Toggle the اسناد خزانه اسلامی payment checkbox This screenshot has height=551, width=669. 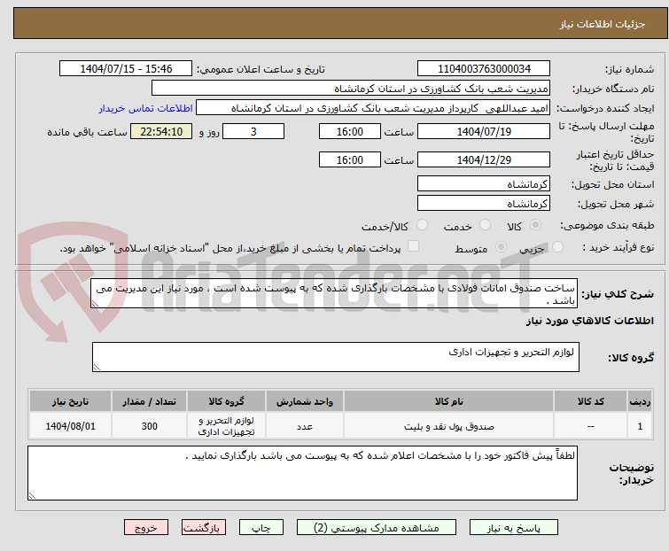[x=413, y=246]
